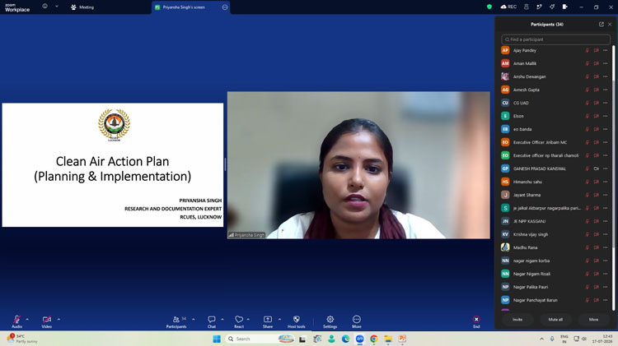Open Microsoft Edge from taskbar

coord(345,339)
